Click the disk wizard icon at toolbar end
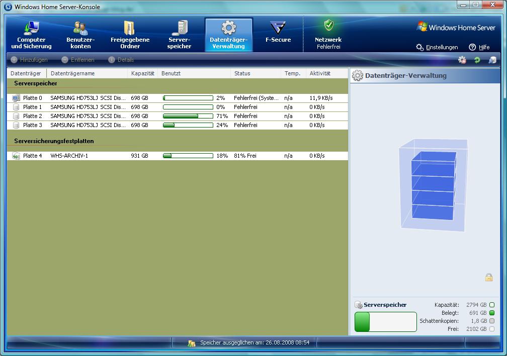507x356 pixels. tap(492, 60)
